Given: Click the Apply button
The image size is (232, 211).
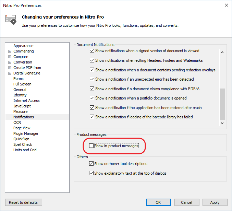Looking at the screenshot, I should tap(215, 202).
